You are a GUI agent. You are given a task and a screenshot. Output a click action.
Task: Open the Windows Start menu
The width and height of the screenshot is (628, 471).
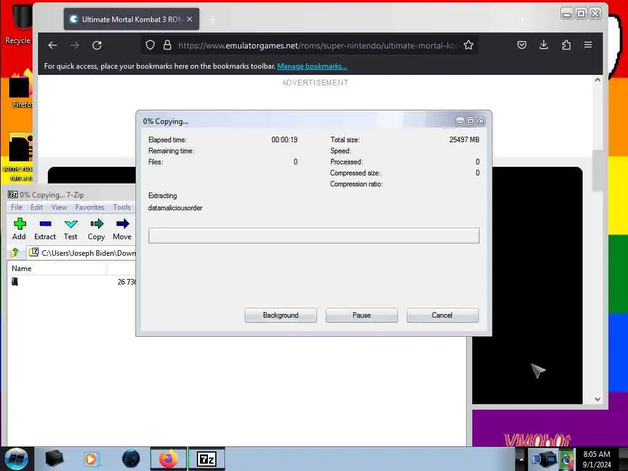(17, 459)
